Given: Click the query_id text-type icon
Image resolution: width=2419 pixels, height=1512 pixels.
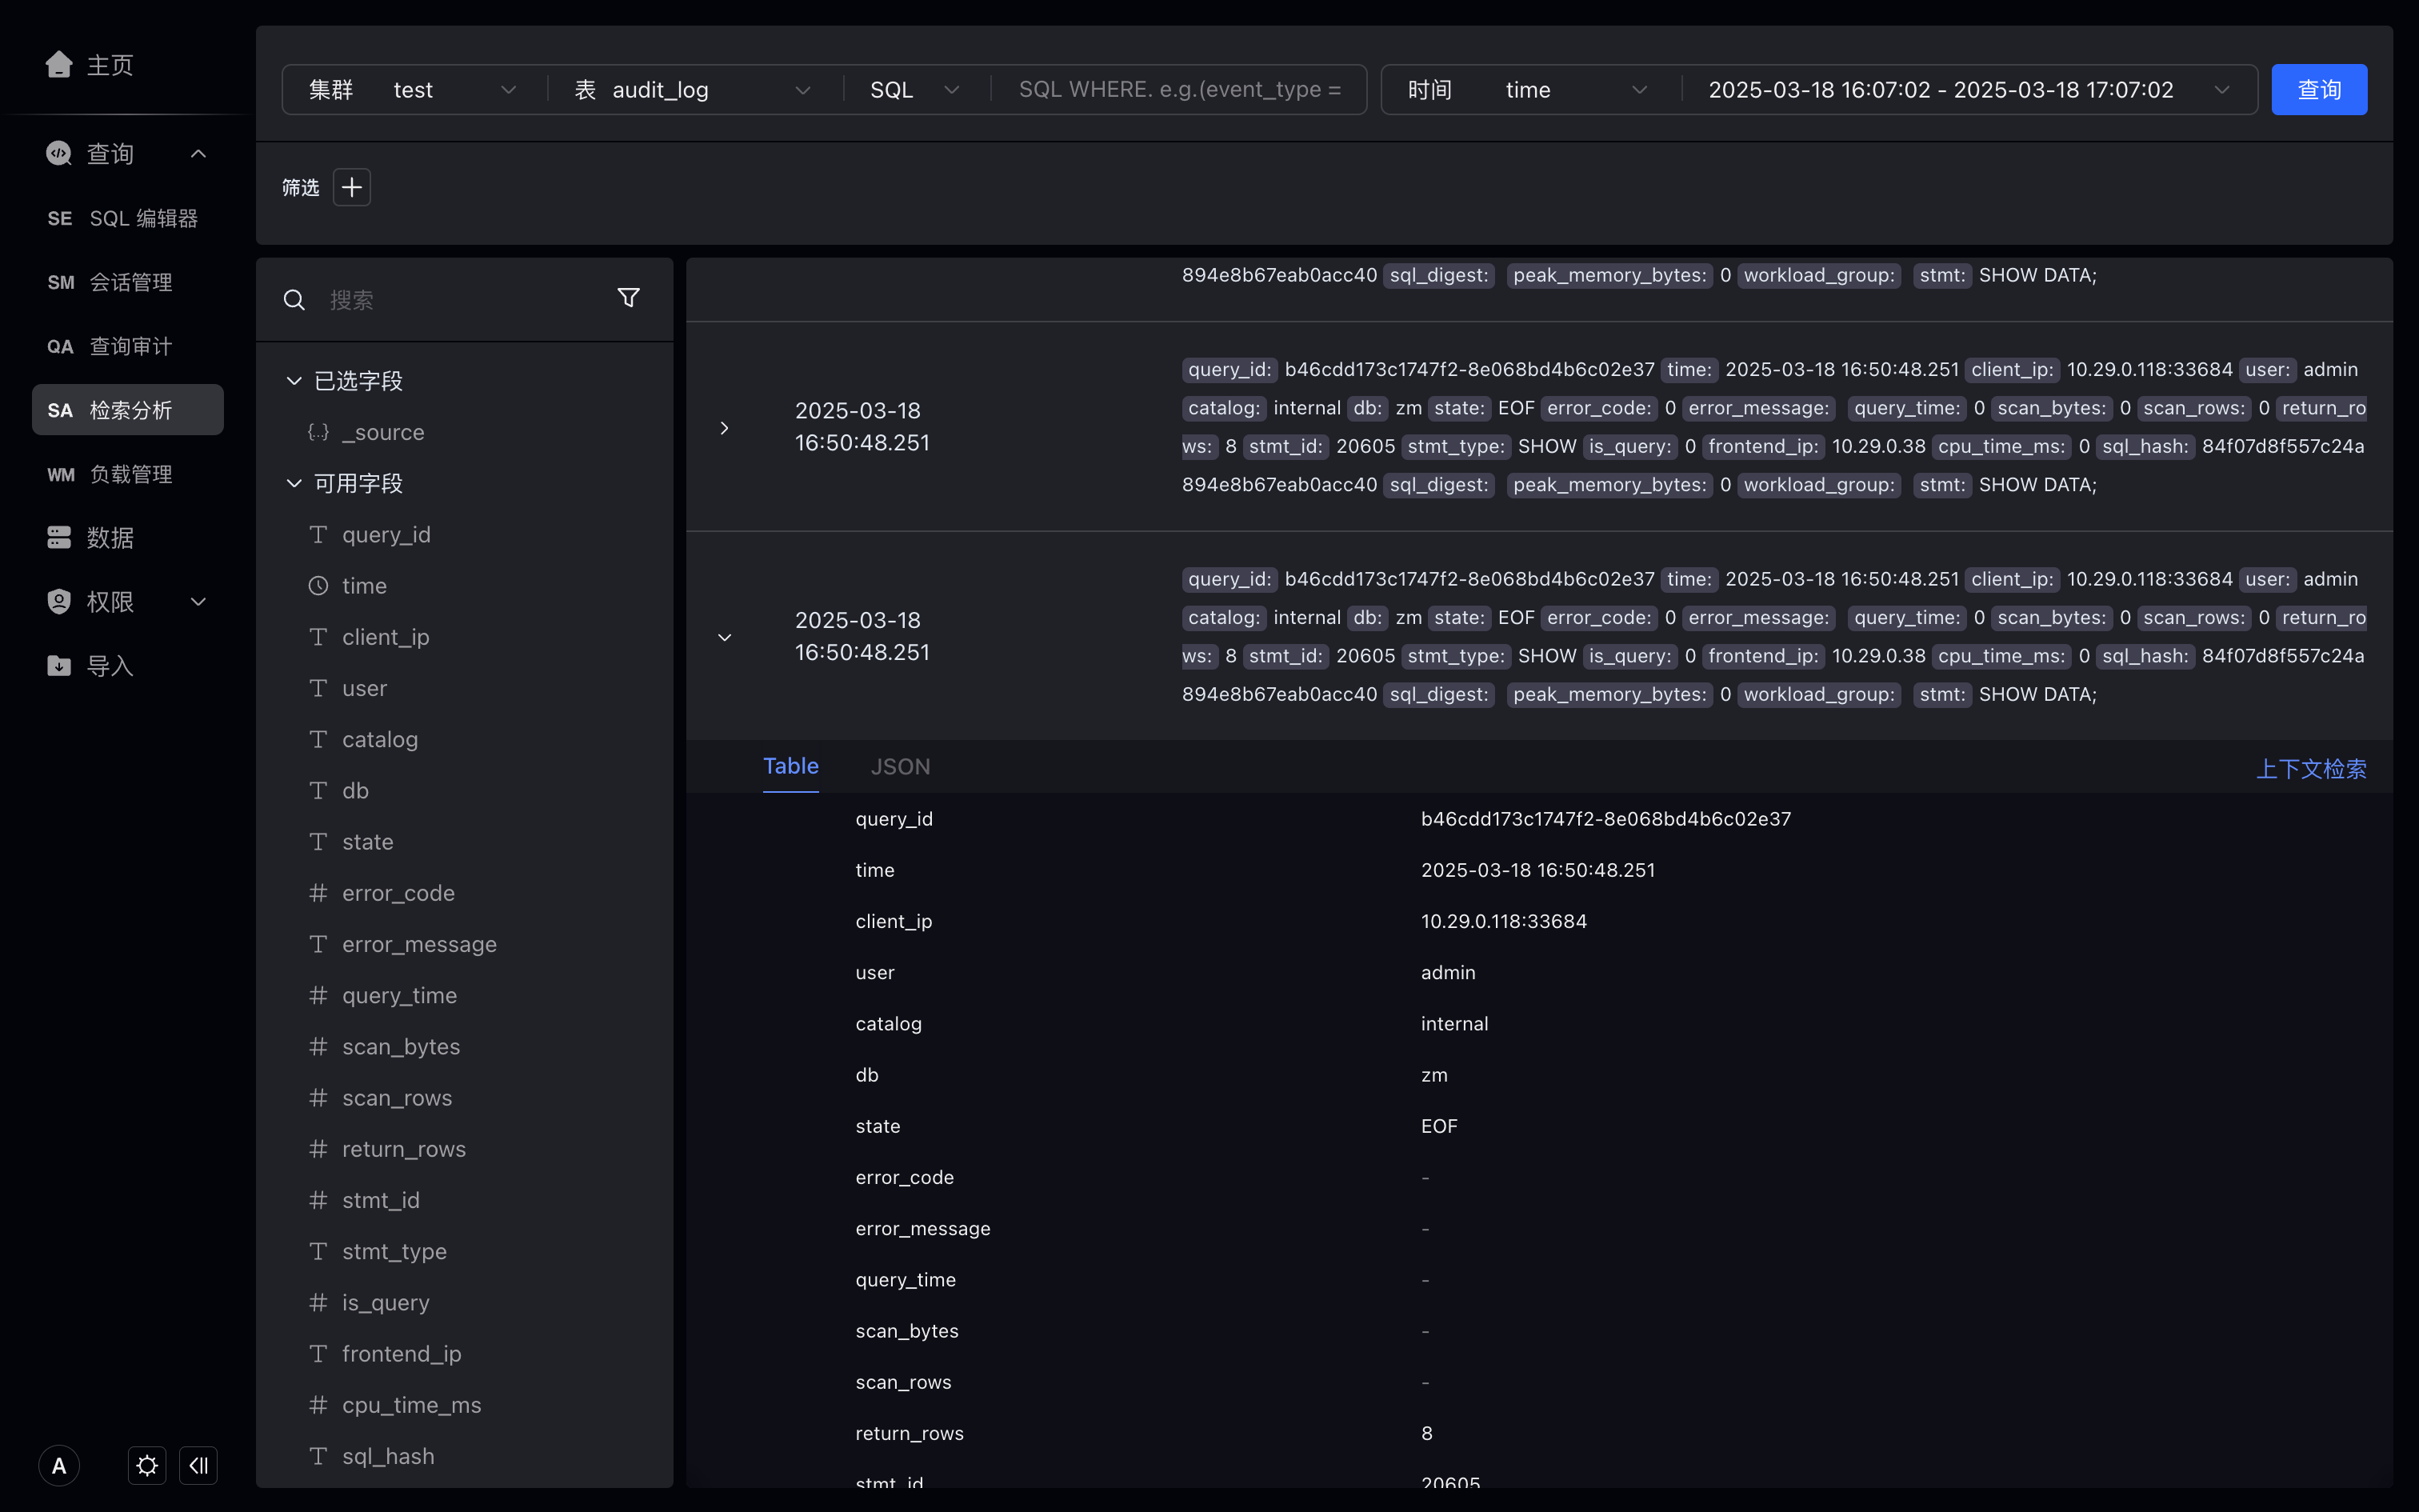Looking at the screenshot, I should pyautogui.click(x=318, y=534).
